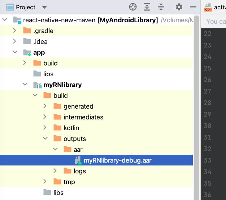
Task: Hide the Project tool window with minus icon
Action: pos(193,7)
